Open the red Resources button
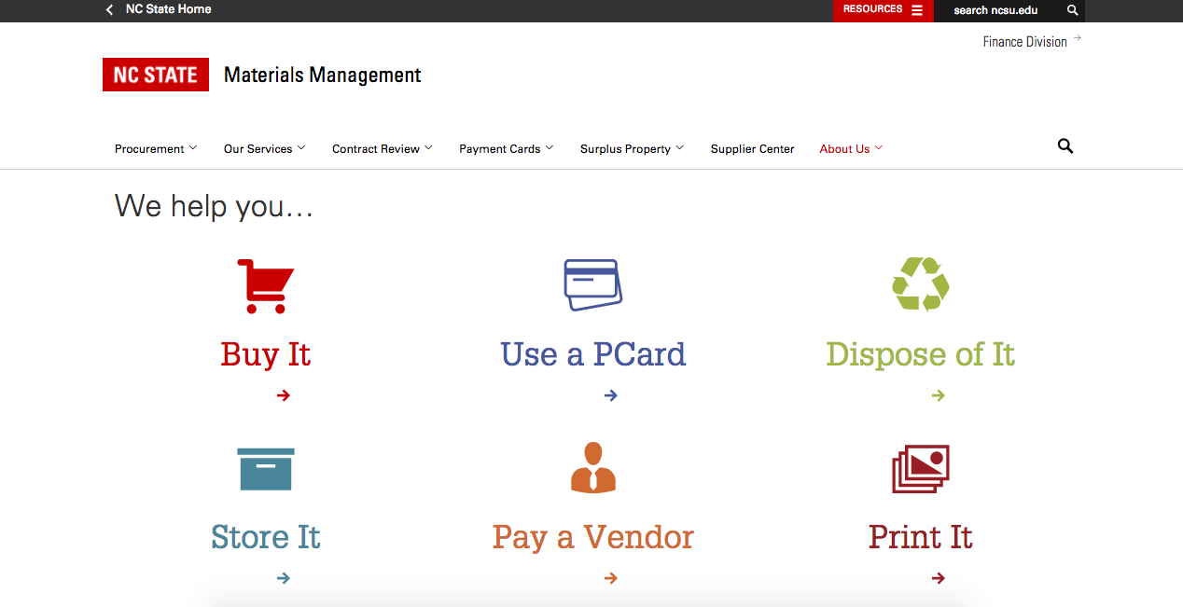The image size is (1183, 607). [883, 10]
